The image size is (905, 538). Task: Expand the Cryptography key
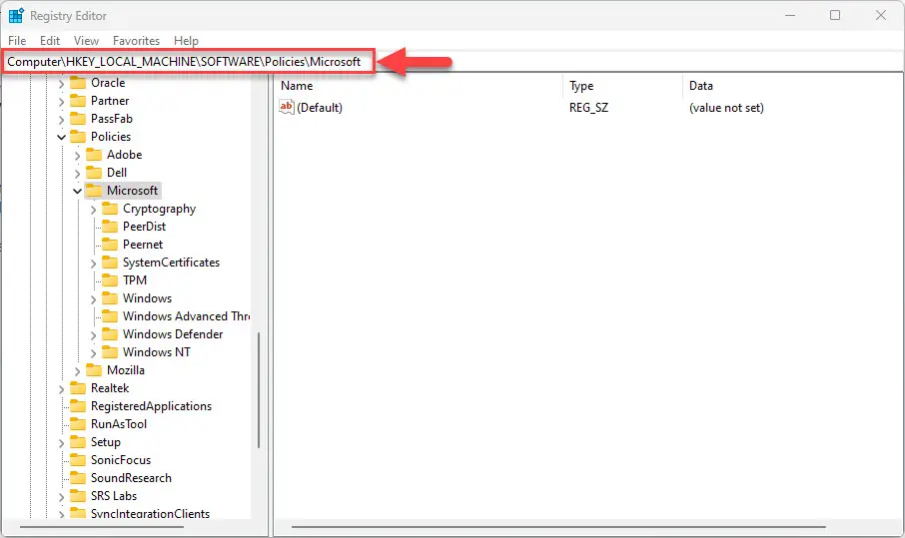point(94,210)
